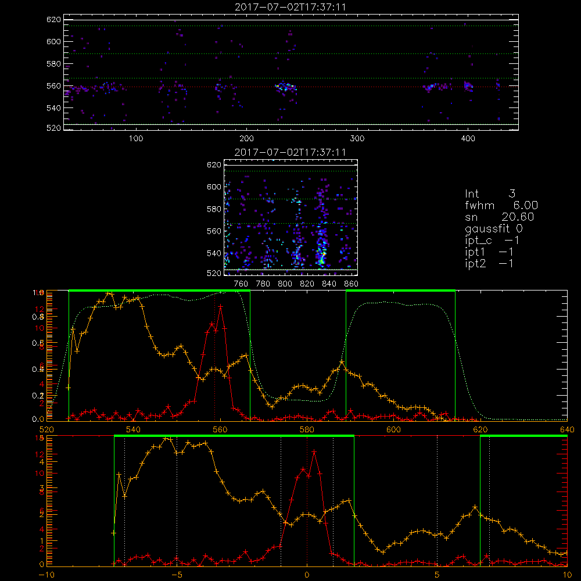The width and height of the screenshot is (581, 581).
Task: Click the 10 label on bottom plot x-axis
Action: 567,575
